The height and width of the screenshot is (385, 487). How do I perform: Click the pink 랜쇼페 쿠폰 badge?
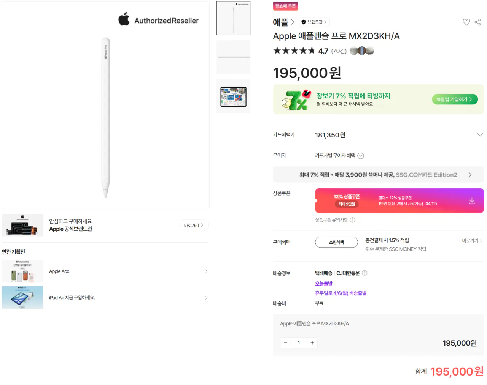[285, 6]
